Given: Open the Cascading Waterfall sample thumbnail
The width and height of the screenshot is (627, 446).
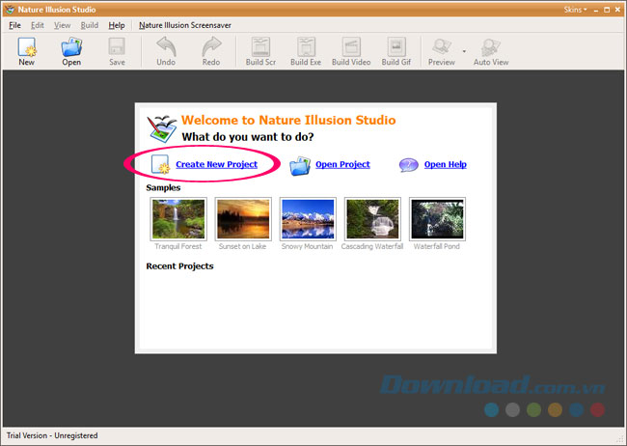Looking at the screenshot, I should (x=372, y=218).
